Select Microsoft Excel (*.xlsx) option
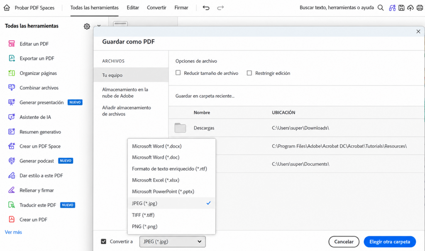 point(171,180)
